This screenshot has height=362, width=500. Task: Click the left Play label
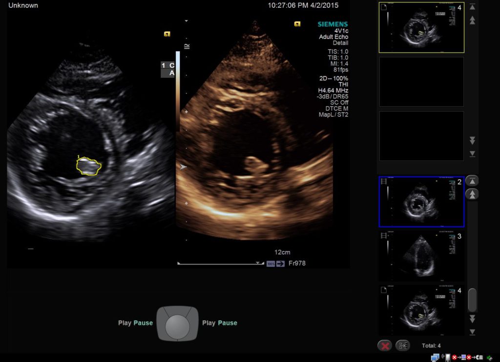pos(125,323)
